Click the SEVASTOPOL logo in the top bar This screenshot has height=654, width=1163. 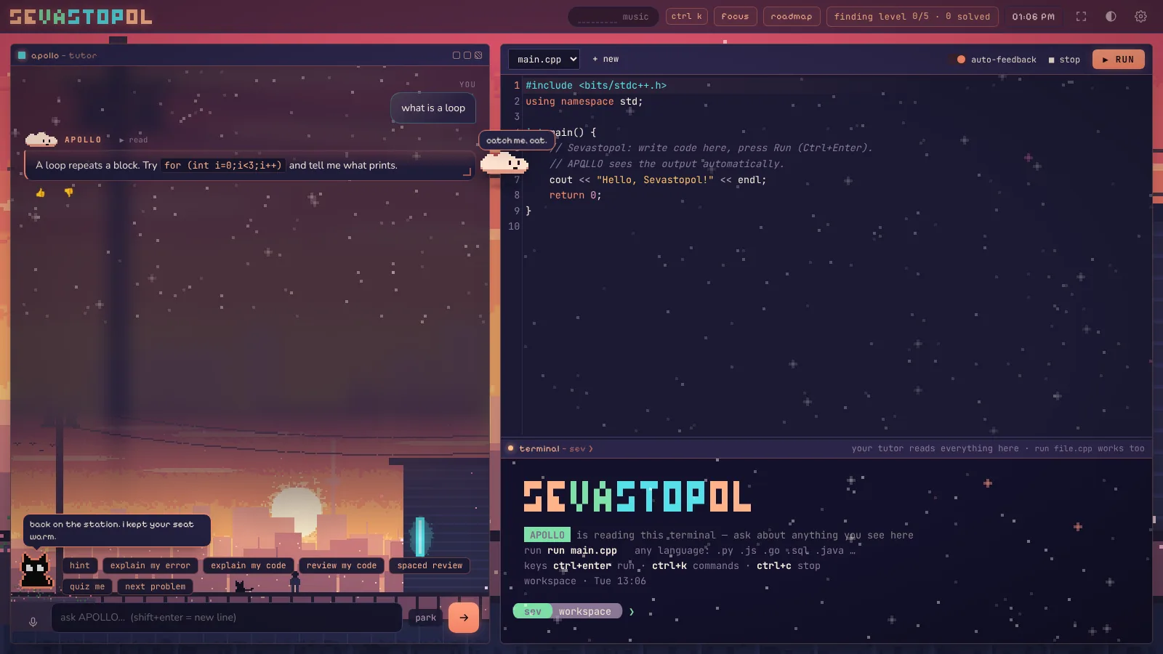point(81,16)
